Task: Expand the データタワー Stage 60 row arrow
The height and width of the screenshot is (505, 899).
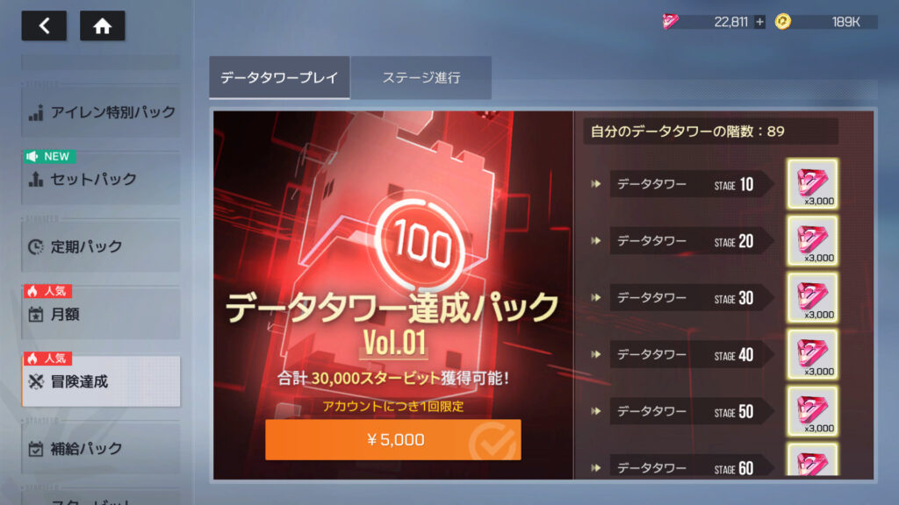Action: click(x=596, y=468)
